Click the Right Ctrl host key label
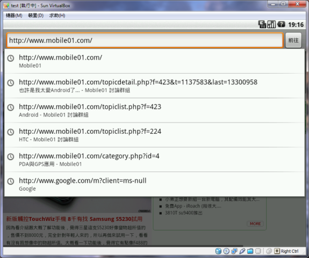309x258 pixels. [290, 251]
